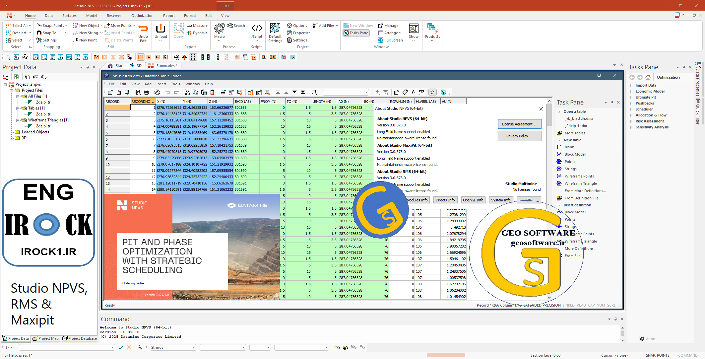Click Economic Model in Tasks Pane
Viewport: 705px width, 359px height.
point(650,91)
